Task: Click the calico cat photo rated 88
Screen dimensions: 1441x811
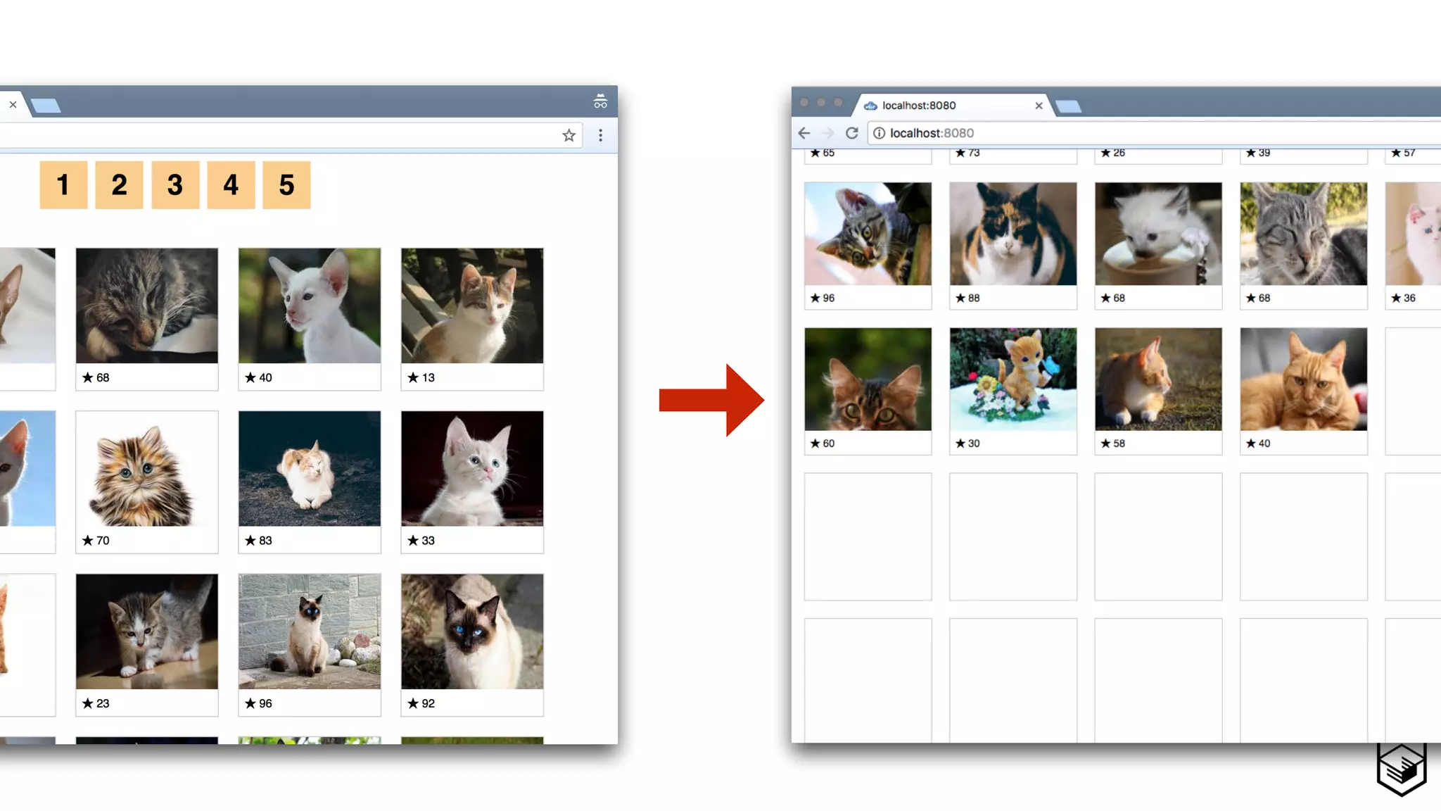Action: (1012, 234)
